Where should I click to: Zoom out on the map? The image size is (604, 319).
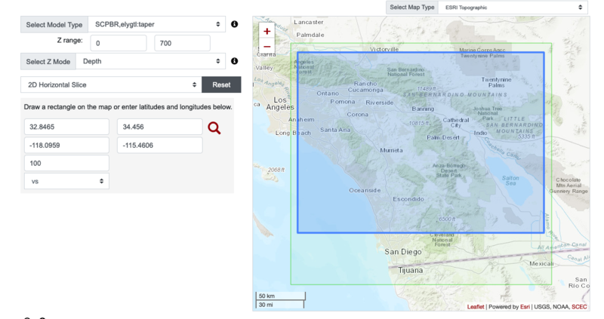tap(267, 47)
